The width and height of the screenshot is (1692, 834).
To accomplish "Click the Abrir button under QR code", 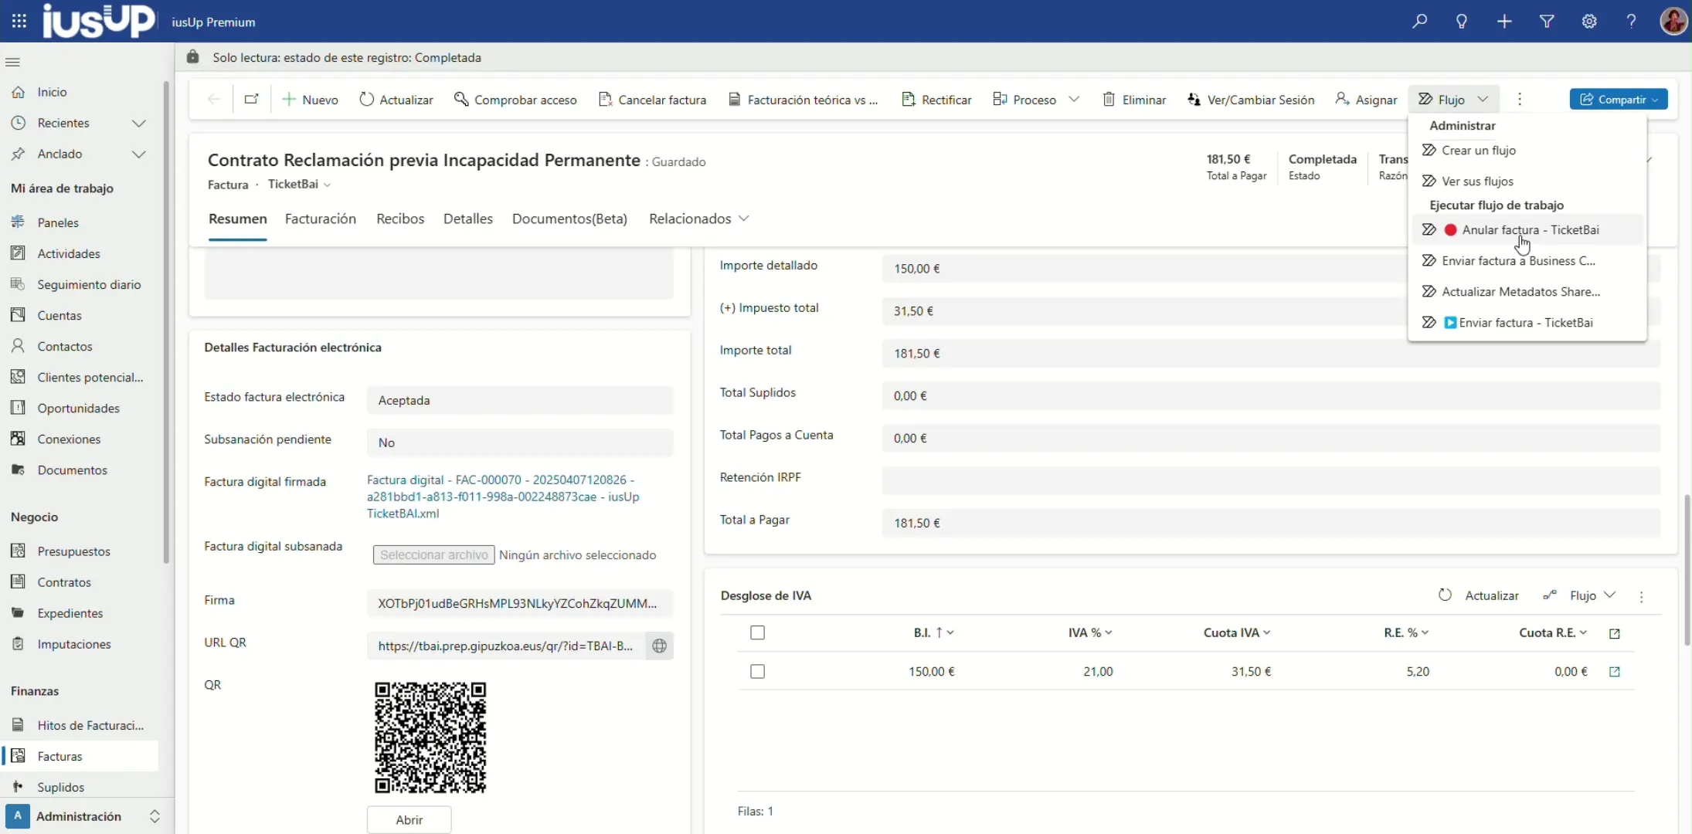I will (x=409, y=820).
